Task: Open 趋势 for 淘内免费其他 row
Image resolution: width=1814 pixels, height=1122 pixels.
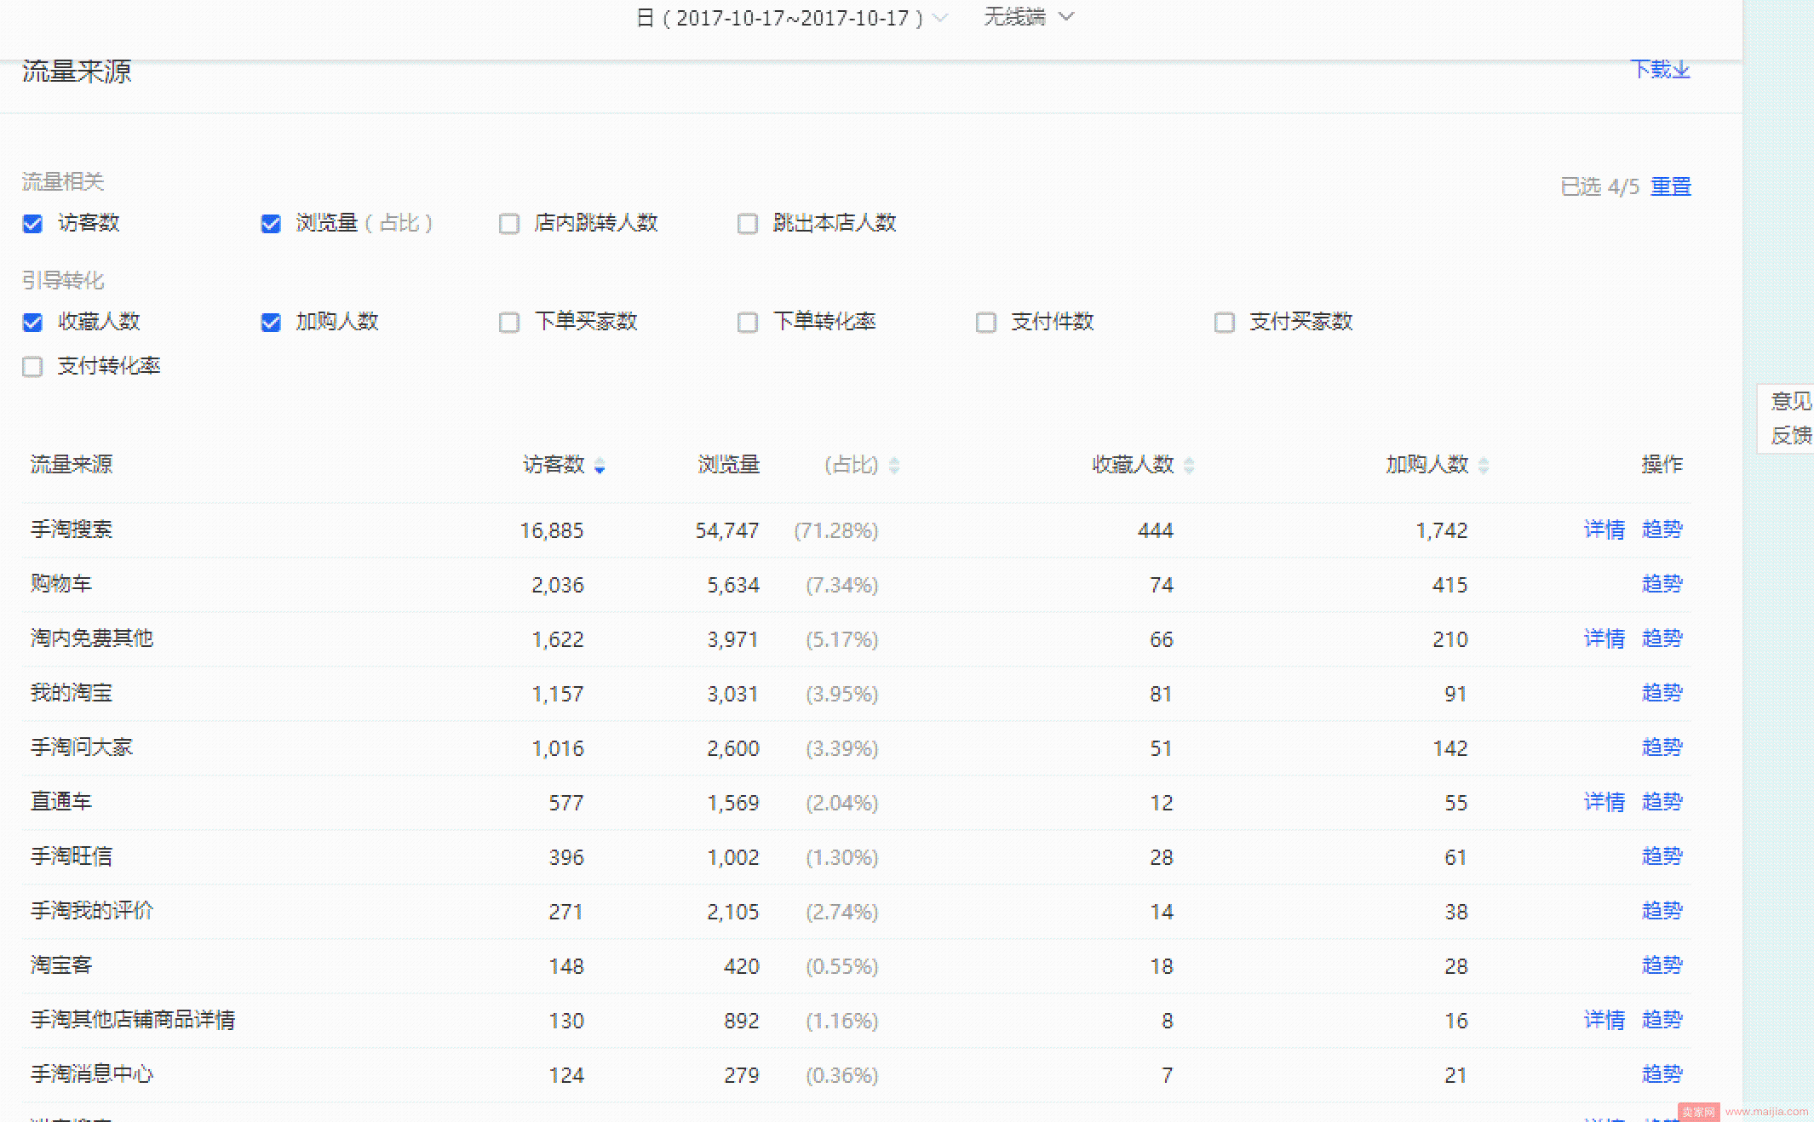Action: click(x=1662, y=638)
